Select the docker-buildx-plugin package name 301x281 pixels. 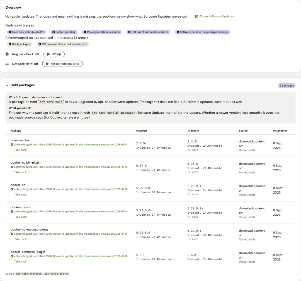pos(26,163)
